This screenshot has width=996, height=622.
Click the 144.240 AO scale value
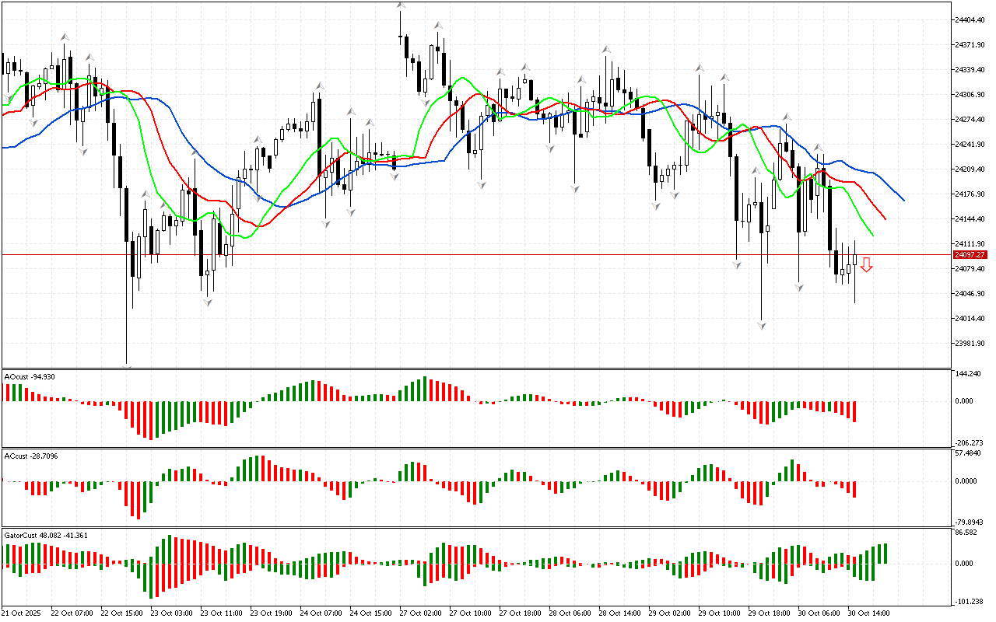click(x=968, y=374)
